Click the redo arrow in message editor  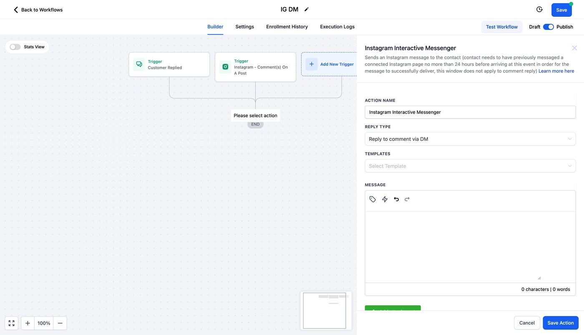[x=407, y=199]
